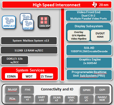Select the High Speed Interconnect bar

[x=57, y=5]
